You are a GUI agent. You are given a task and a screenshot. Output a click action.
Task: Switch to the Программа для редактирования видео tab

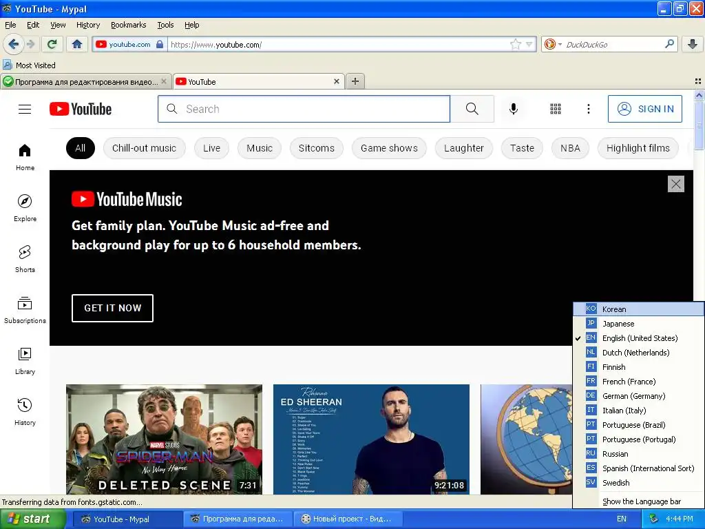pyautogui.click(x=86, y=81)
